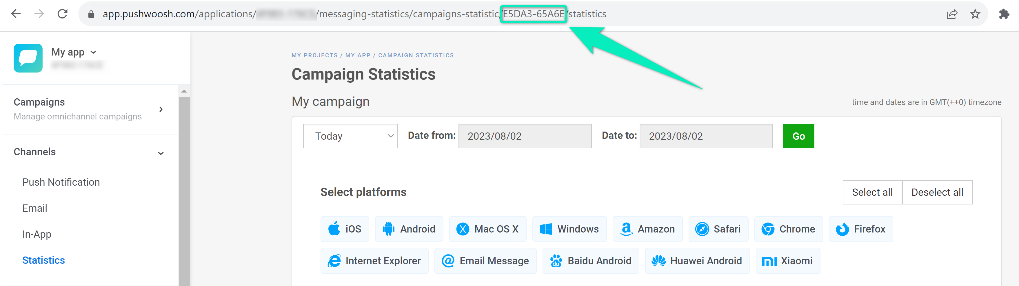Open Statistics in the sidebar
1019x286 pixels.
(x=43, y=260)
